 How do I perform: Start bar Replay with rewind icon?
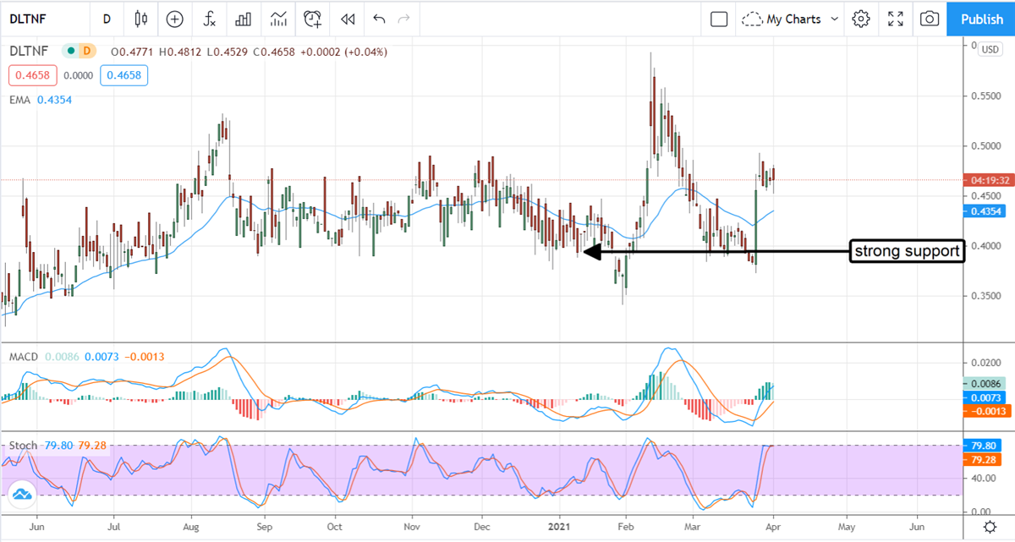[x=347, y=19]
